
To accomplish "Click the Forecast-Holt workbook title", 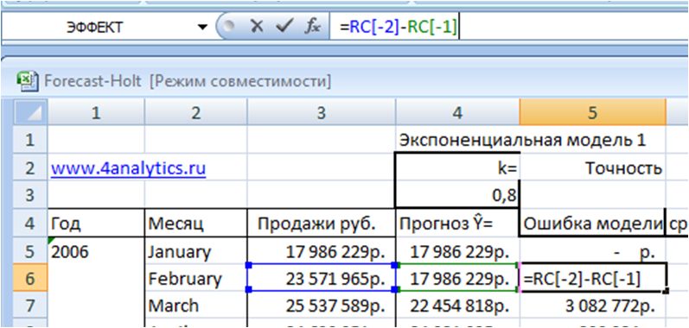I will 93,81.
